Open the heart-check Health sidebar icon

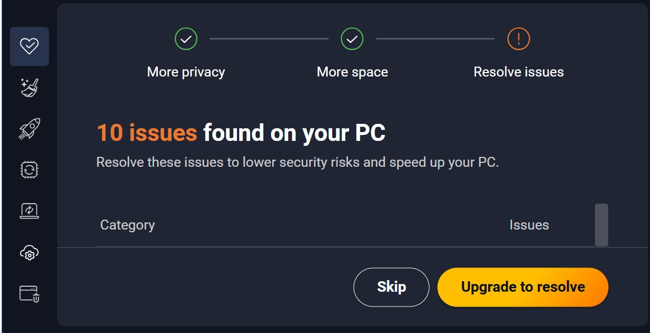[29, 46]
